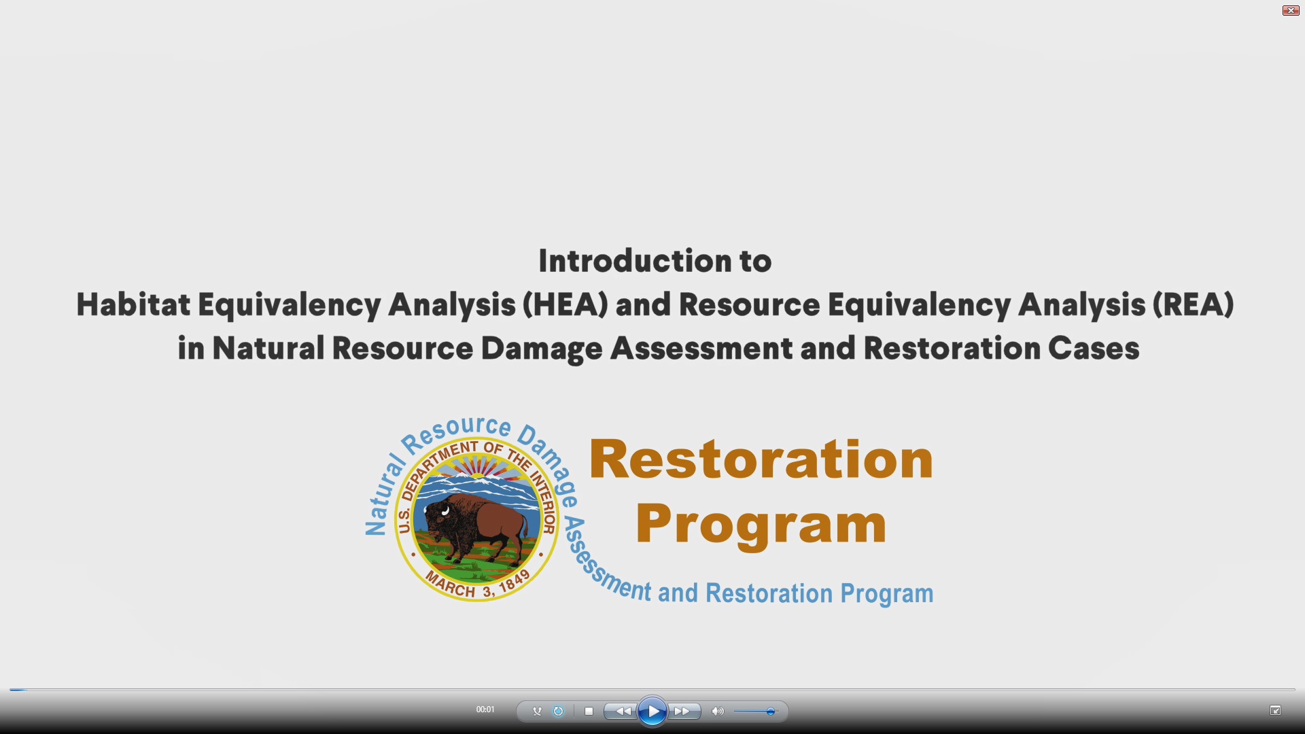Exit full-screen mode using bottom-right icon
The width and height of the screenshot is (1305, 734).
(x=1275, y=711)
